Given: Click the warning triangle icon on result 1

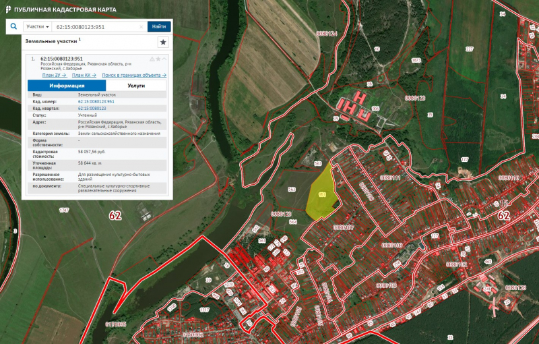Looking at the screenshot, I should point(152,59).
